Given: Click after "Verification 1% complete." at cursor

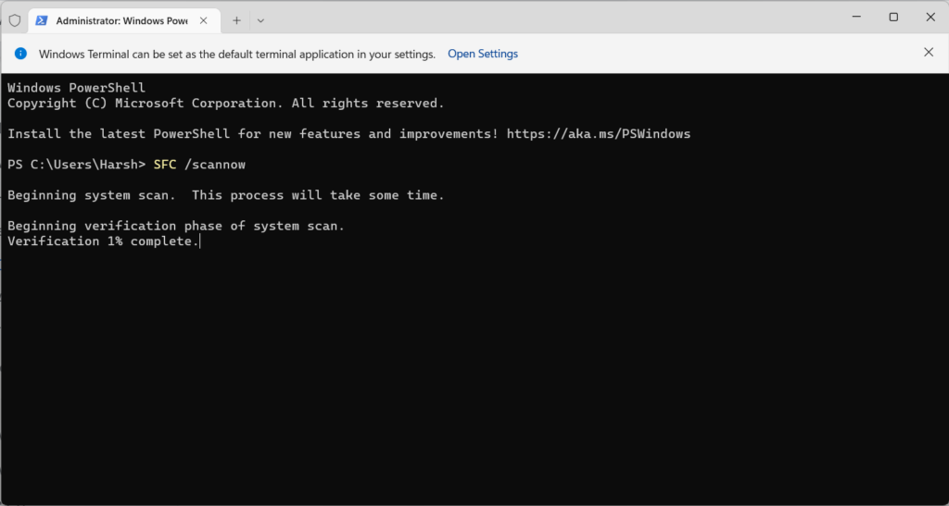Looking at the screenshot, I should [200, 241].
